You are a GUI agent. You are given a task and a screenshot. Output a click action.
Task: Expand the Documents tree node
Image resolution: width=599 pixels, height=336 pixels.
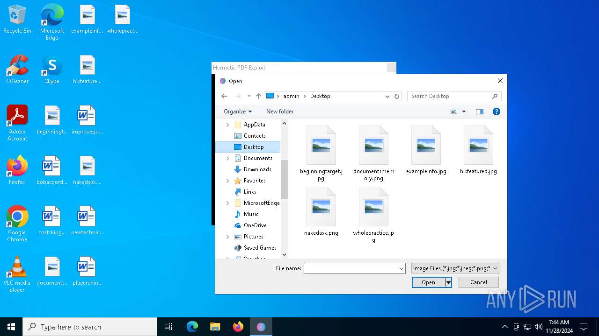tap(228, 158)
